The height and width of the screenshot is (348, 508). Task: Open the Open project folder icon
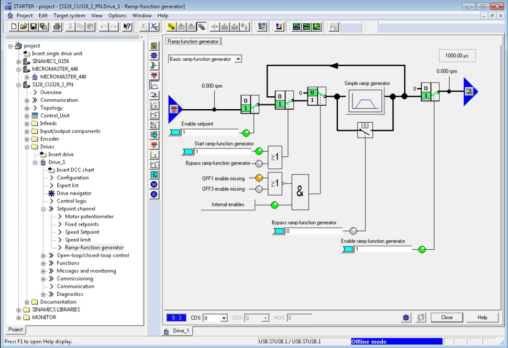(24, 27)
